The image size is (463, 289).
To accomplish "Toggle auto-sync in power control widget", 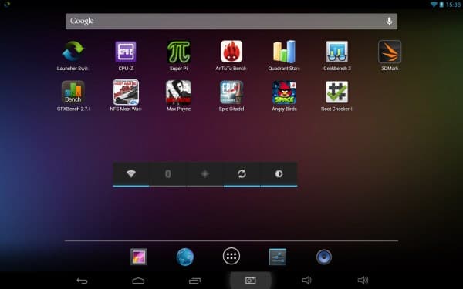I will click(242, 174).
